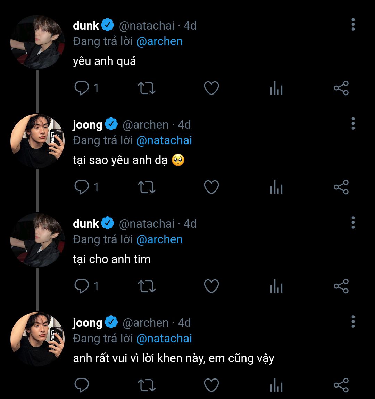Open dunk's profile picture in first tweet
Viewport: 375px width, 399px height.
[x=37, y=42]
